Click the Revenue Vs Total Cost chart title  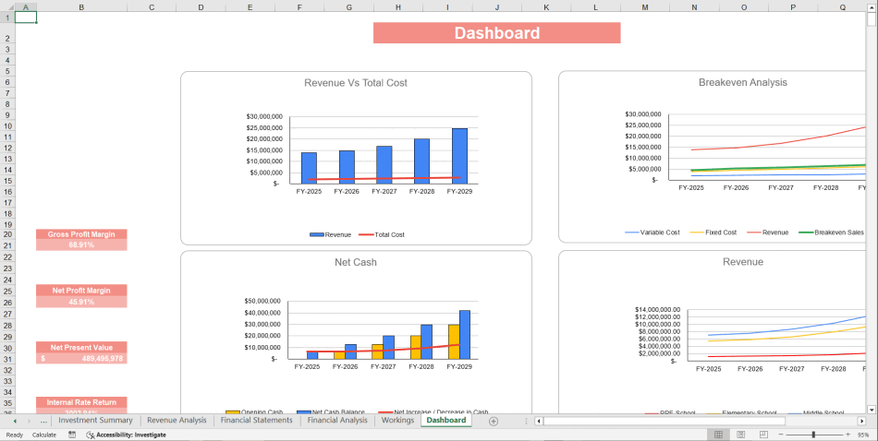pos(356,83)
